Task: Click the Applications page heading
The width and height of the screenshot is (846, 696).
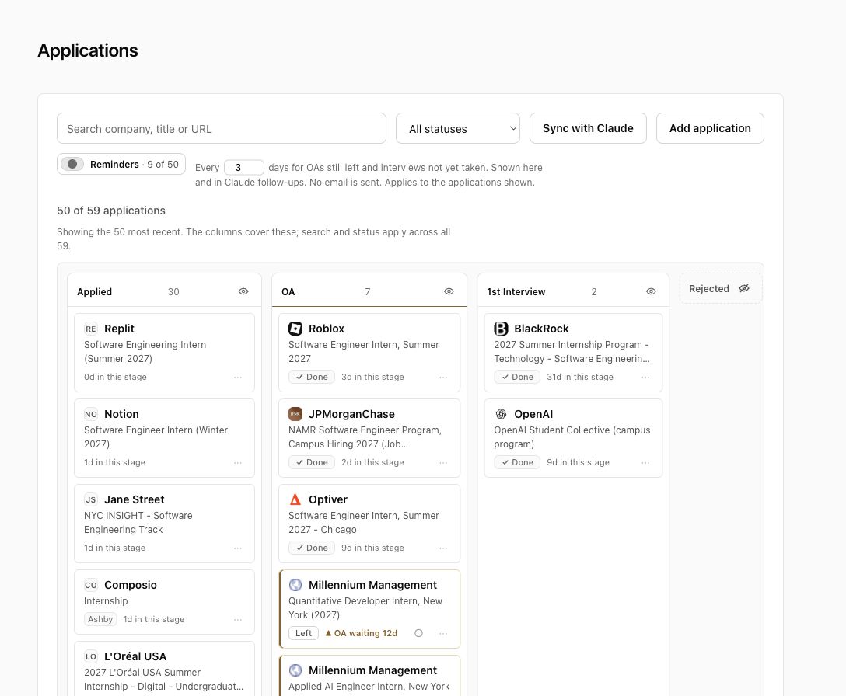Action: [88, 50]
